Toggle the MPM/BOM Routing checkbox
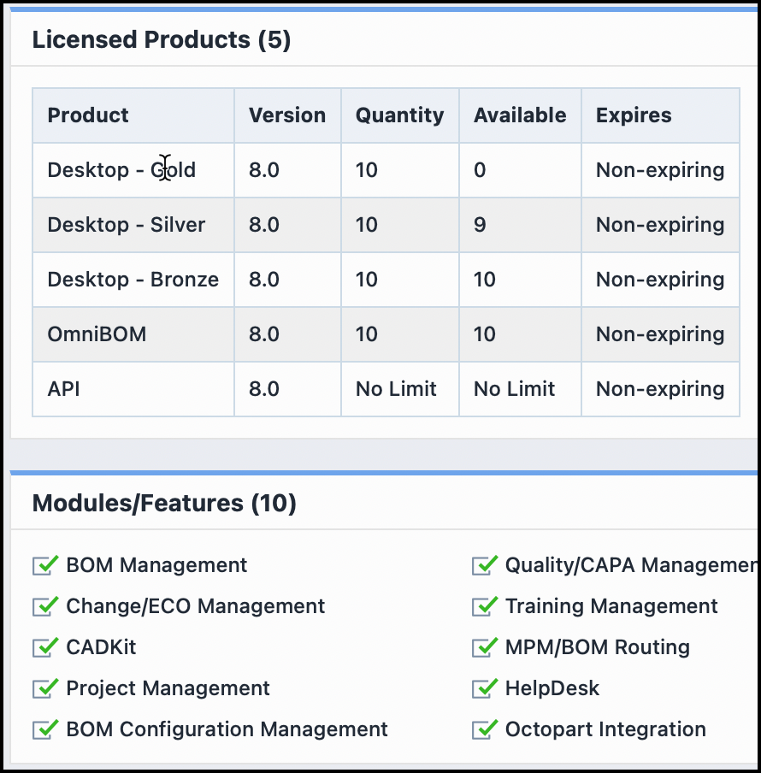 pyautogui.click(x=485, y=647)
